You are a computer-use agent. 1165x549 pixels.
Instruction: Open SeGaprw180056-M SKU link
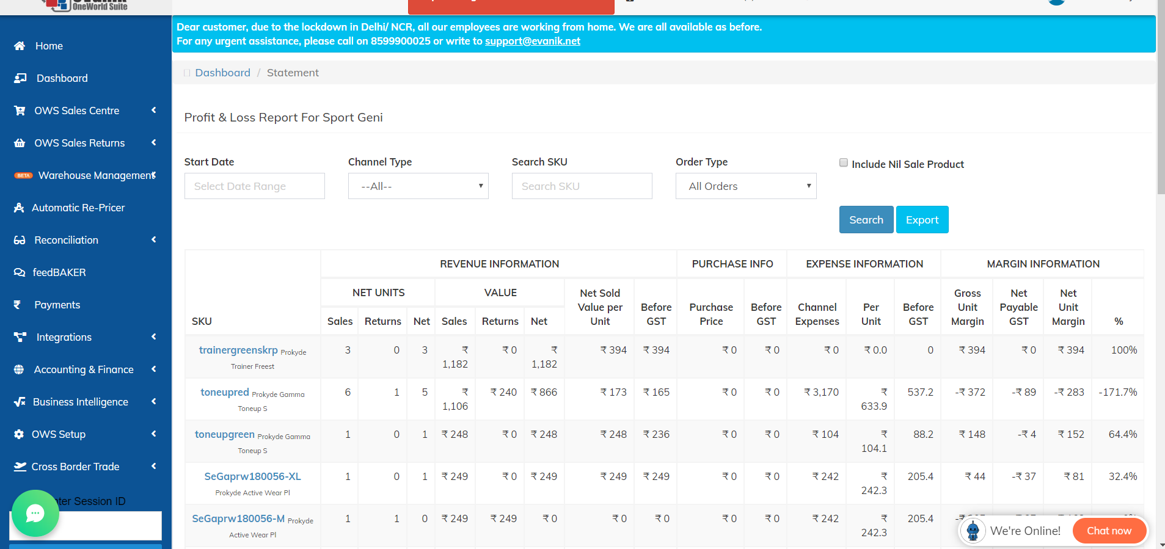[238, 518]
